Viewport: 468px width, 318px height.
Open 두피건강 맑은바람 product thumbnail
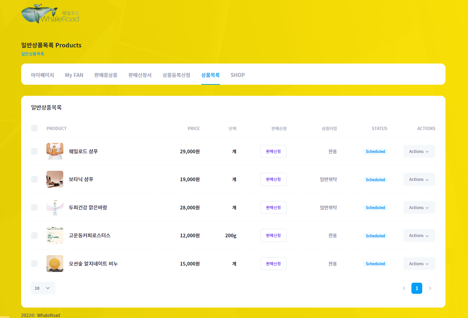[x=55, y=207]
